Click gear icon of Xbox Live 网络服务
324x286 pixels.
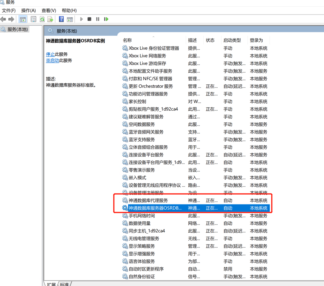point(125,56)
